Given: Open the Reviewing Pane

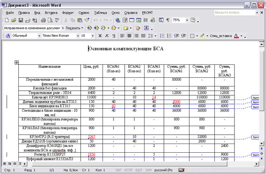Looking at the screenshot, I should [147, 28].
